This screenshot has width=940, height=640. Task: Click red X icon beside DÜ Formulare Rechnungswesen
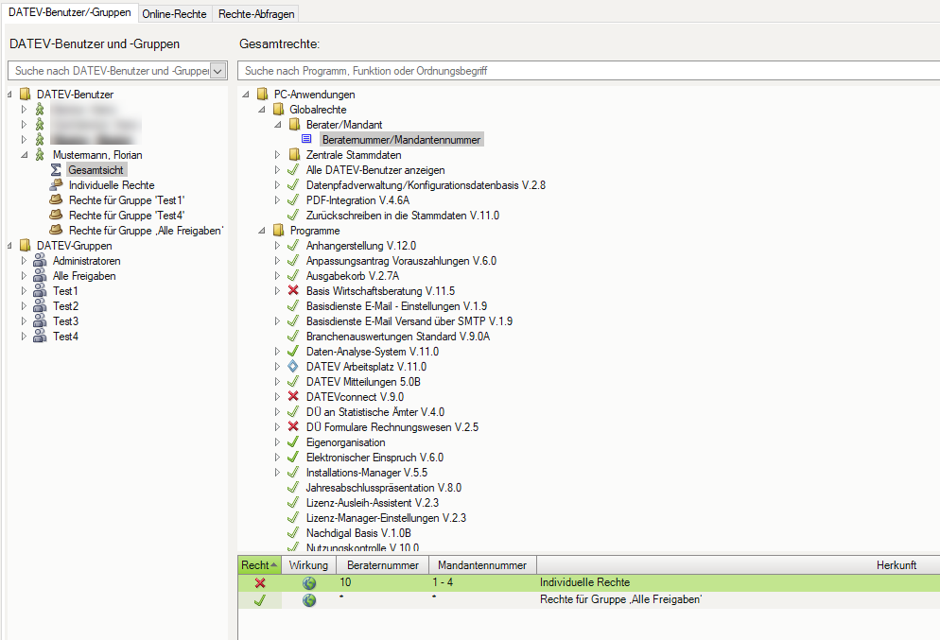tap(293, 426)
